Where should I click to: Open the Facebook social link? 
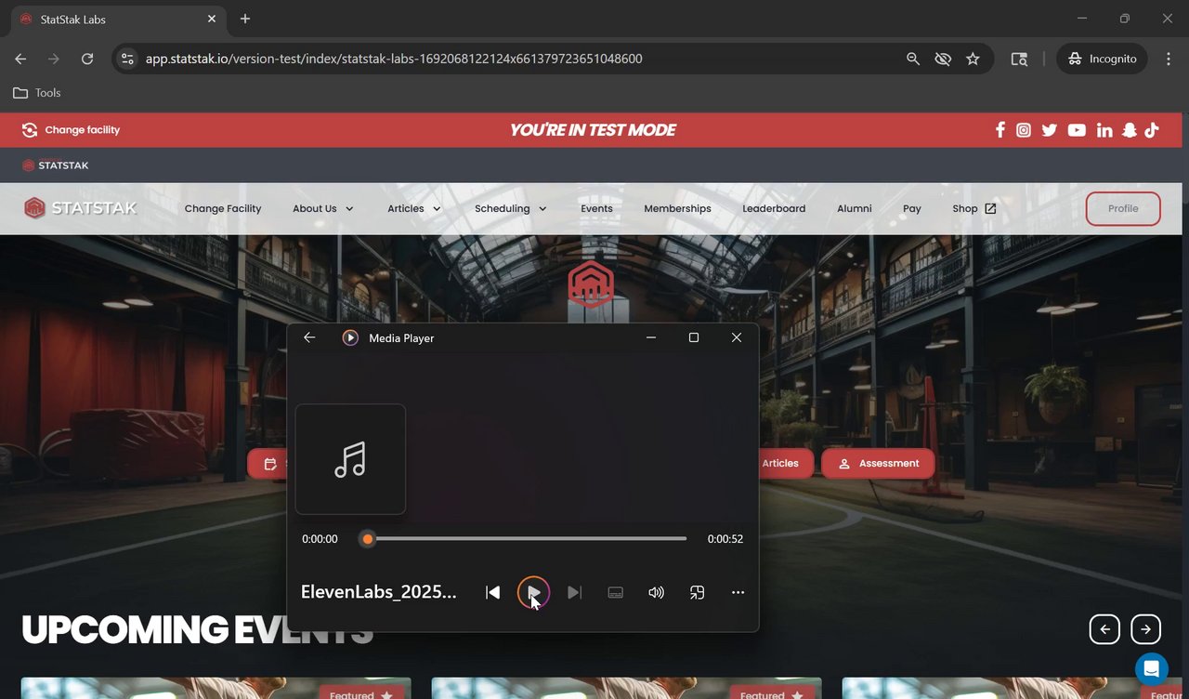pos(1000,130)
